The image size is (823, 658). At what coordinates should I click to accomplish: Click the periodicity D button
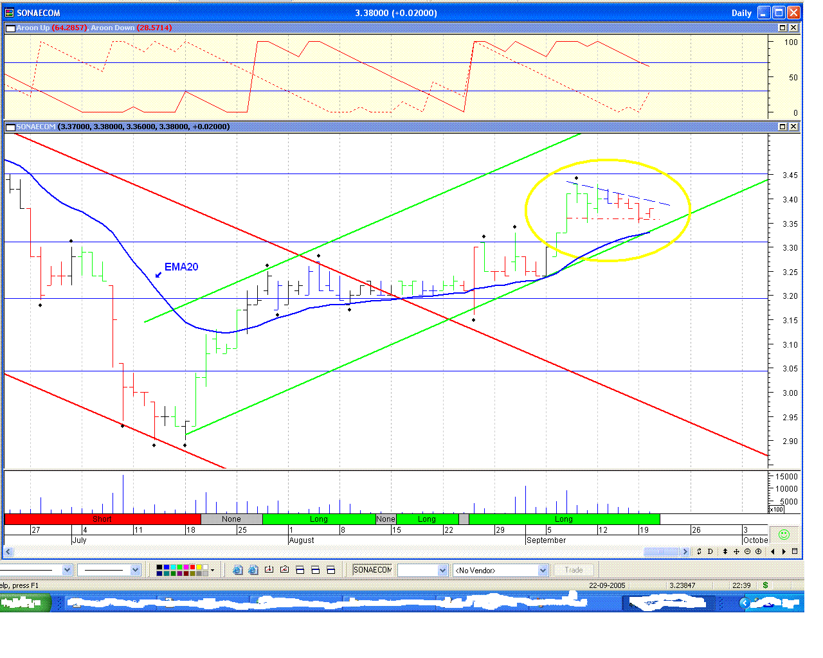pos(710,551)
